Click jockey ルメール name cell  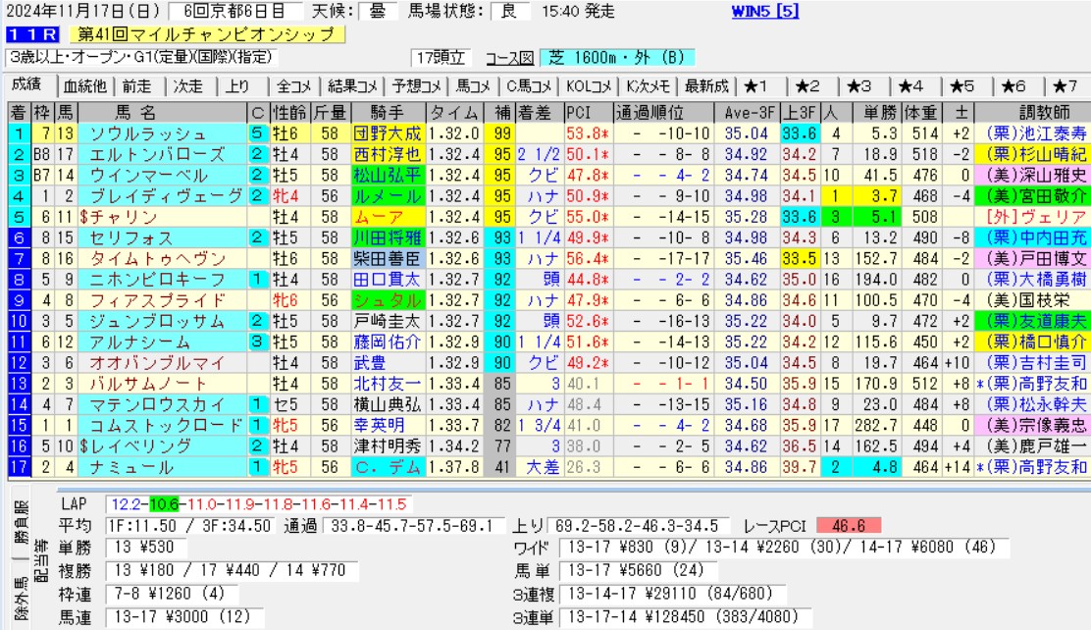pos(390,196)
